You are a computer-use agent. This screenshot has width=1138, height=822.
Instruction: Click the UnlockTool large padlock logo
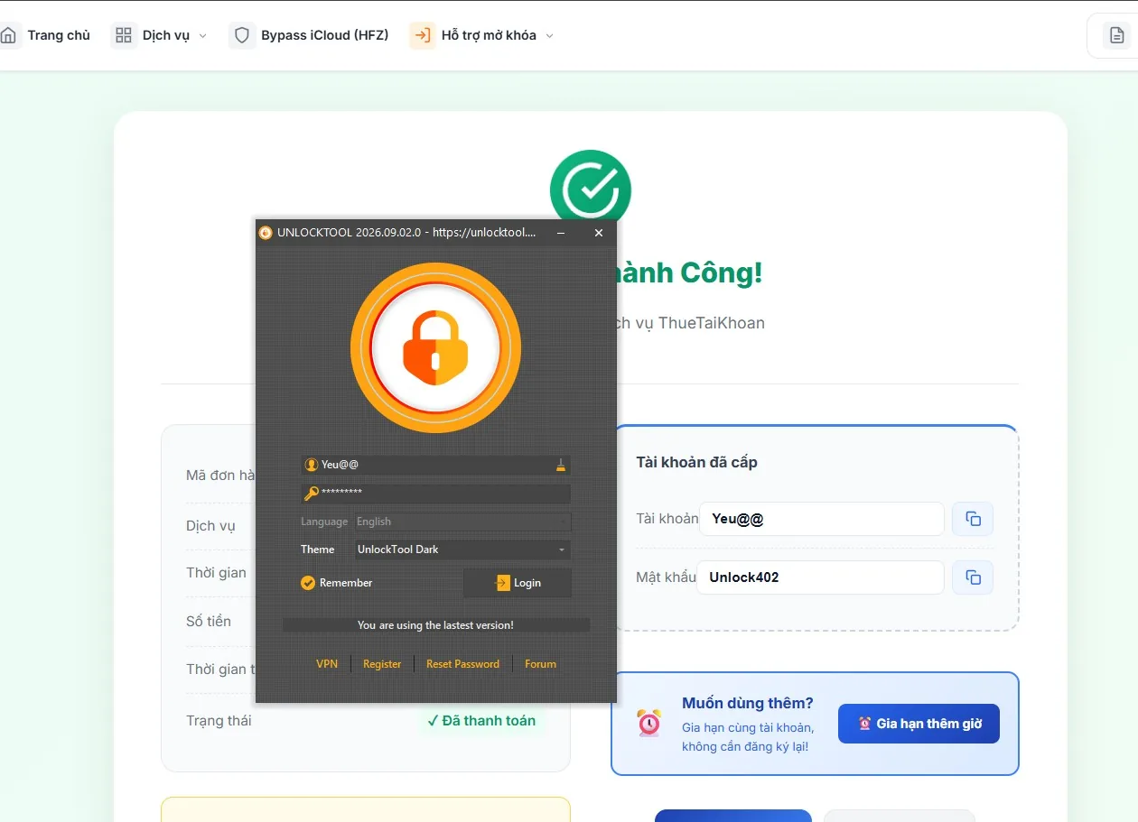point(435,348)
